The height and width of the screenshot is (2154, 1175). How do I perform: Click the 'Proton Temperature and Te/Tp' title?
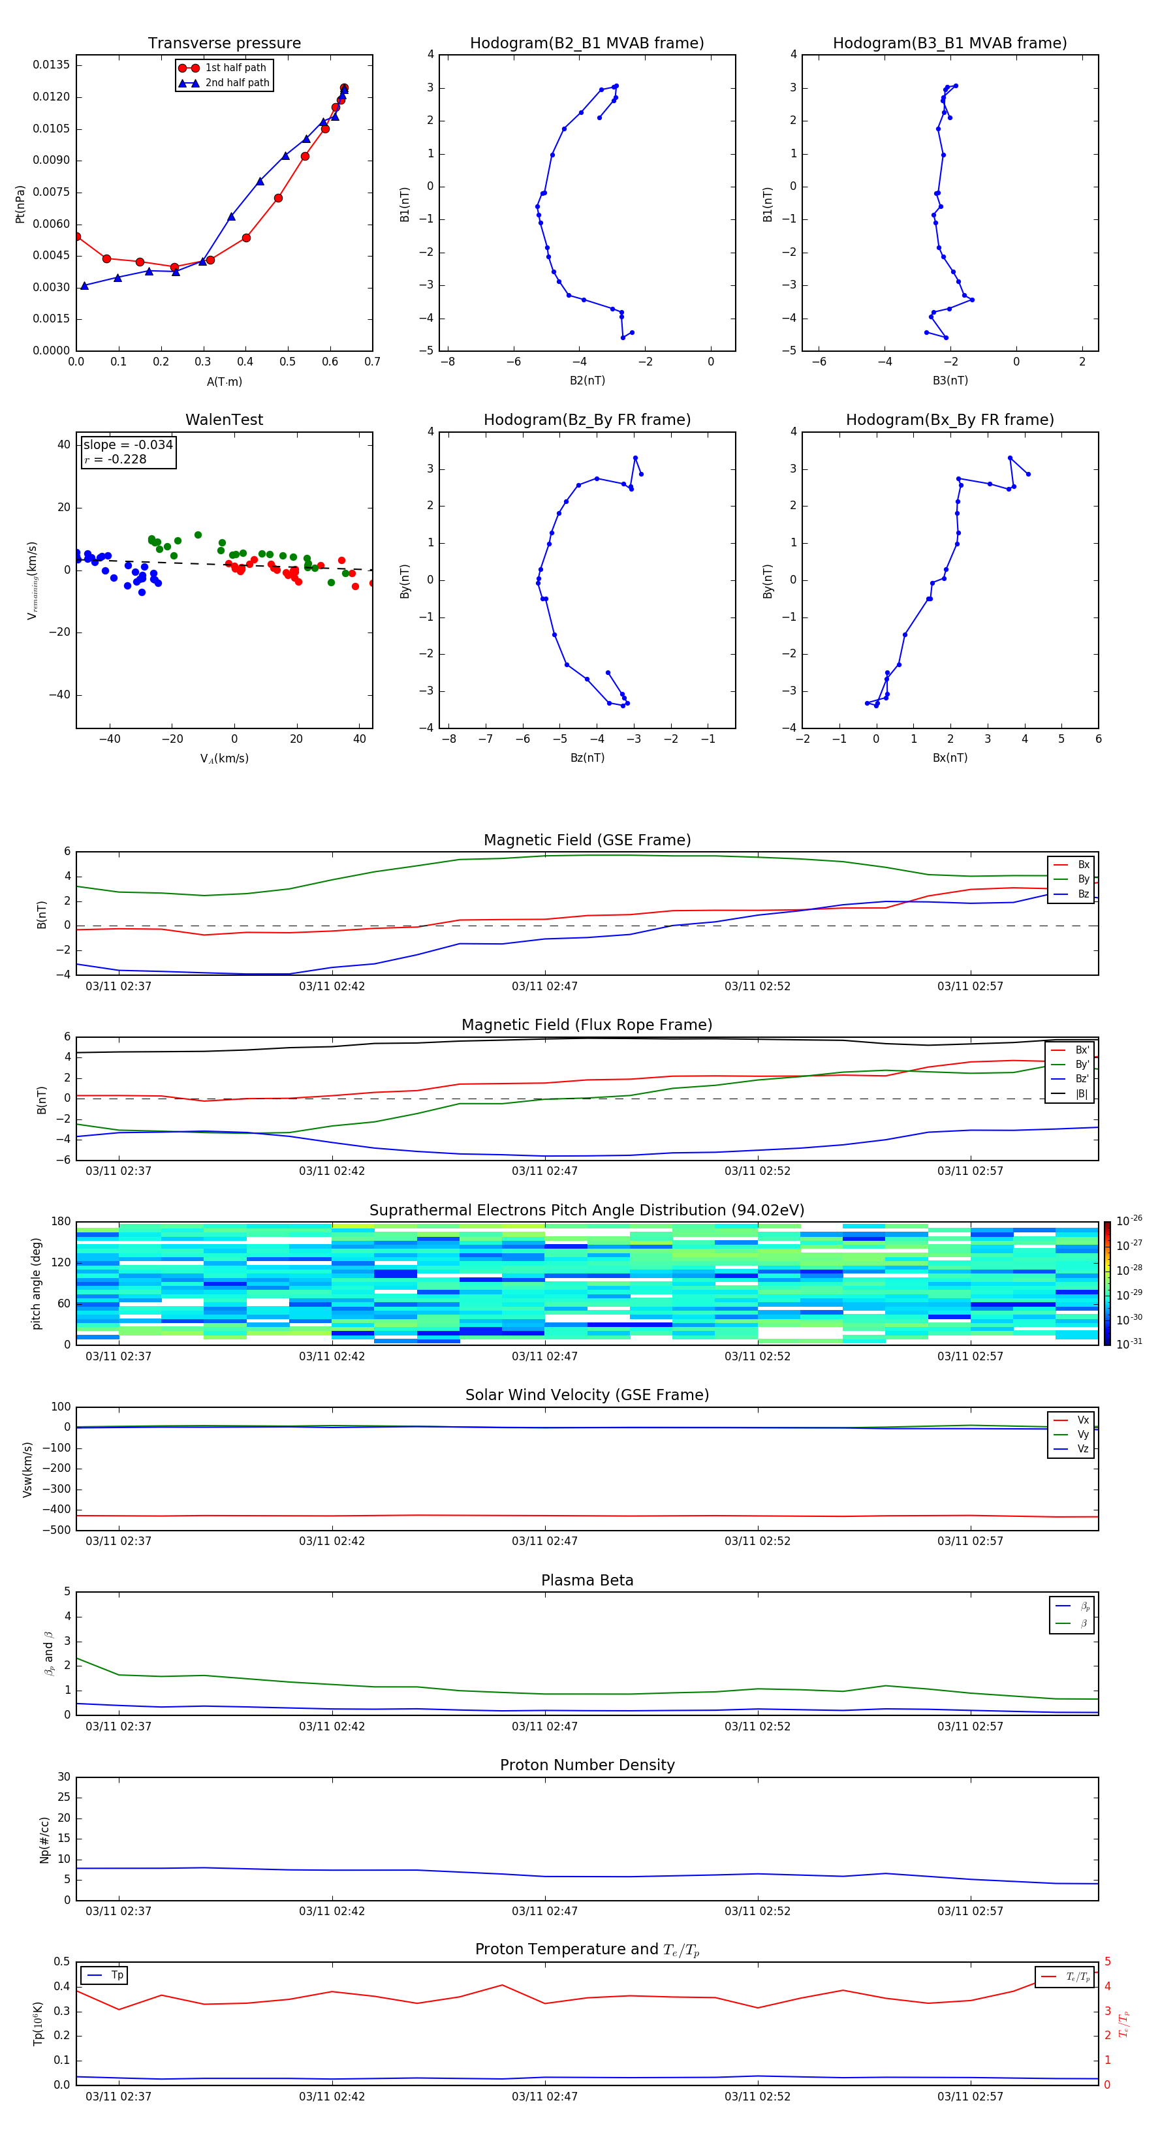point(587,1949)
